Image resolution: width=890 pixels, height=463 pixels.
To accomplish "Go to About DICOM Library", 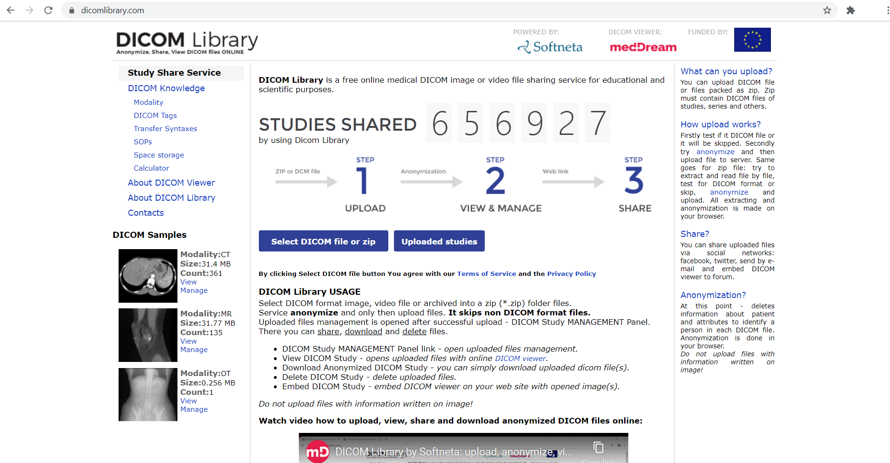I will point(172,198).
